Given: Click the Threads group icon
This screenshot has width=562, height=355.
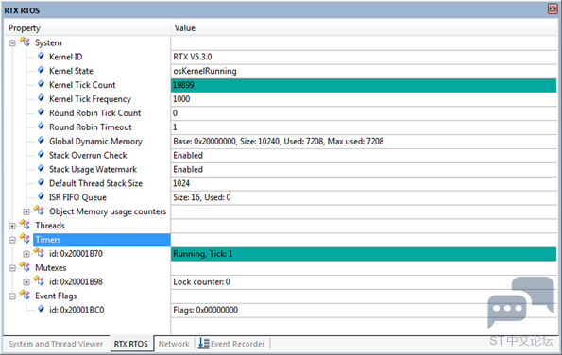Looking at the screenshot, I should point(25,225).
